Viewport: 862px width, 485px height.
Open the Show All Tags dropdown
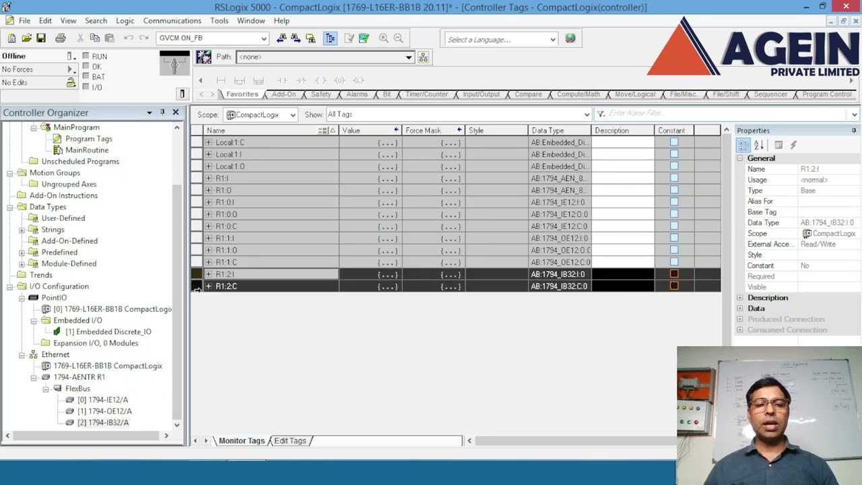(587, 115)
